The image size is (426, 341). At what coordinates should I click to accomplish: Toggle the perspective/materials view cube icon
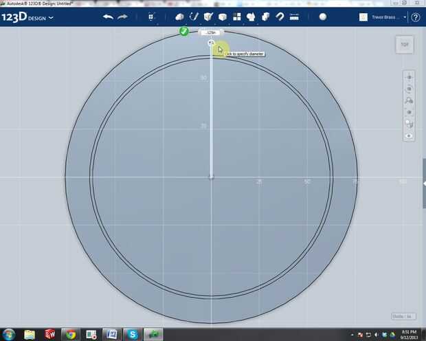(x=409, y=124)
